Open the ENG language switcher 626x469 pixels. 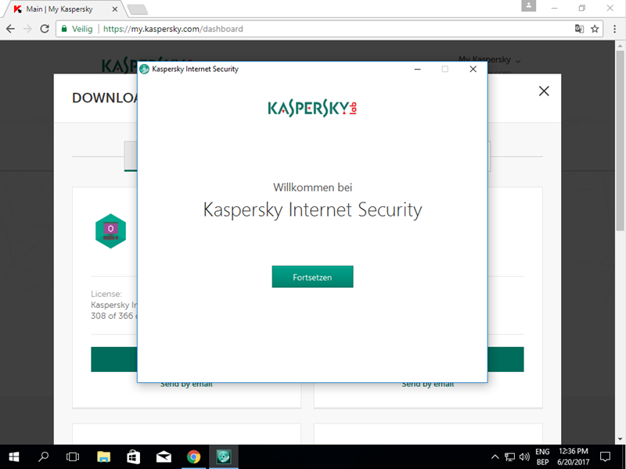pos(542,456)
